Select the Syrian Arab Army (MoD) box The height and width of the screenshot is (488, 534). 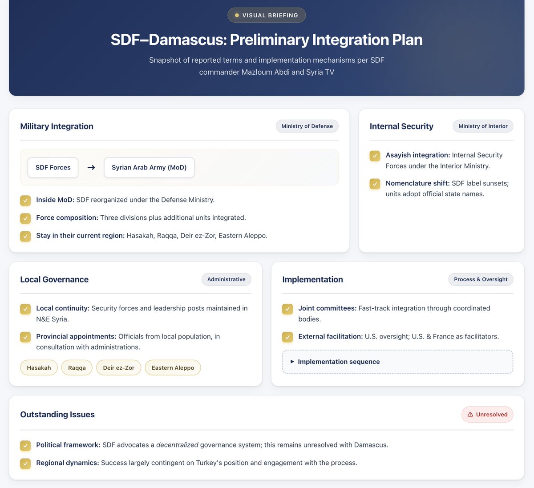pos(149,168)
